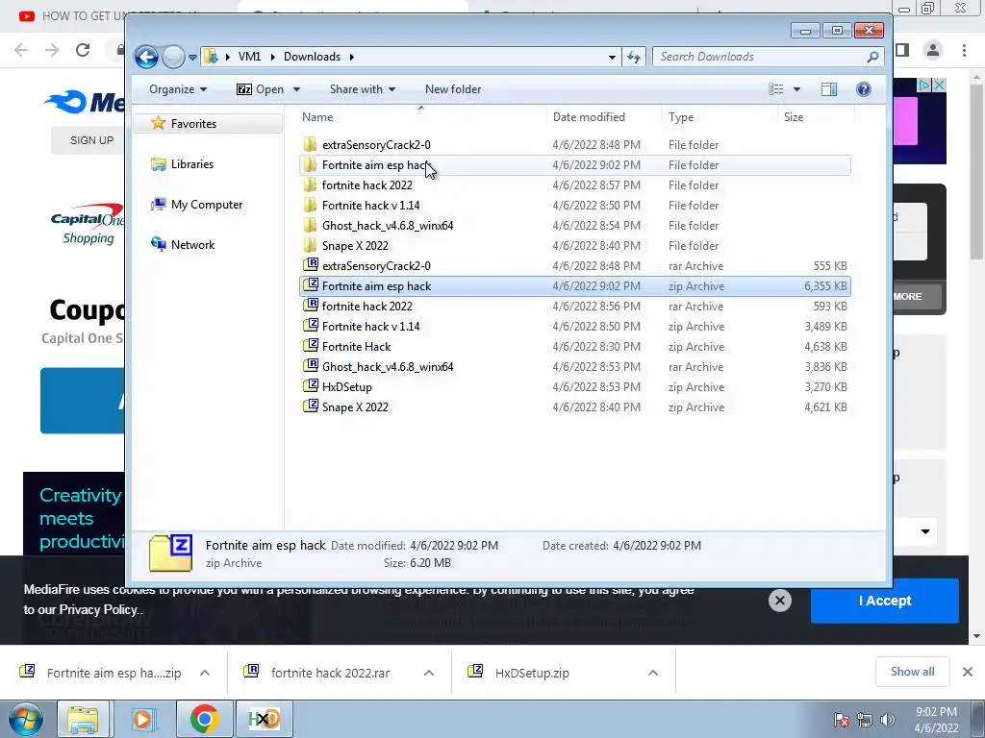Open the Share with menu

(363, 89)
